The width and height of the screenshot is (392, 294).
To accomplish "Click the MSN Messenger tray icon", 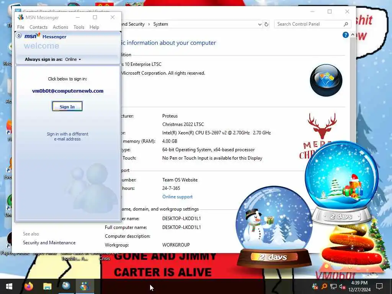I will point(315,286).
